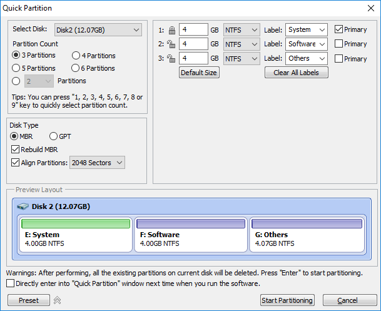Open file system dropdown for partition 2
381x311 pixels.
tap(241, 44)
